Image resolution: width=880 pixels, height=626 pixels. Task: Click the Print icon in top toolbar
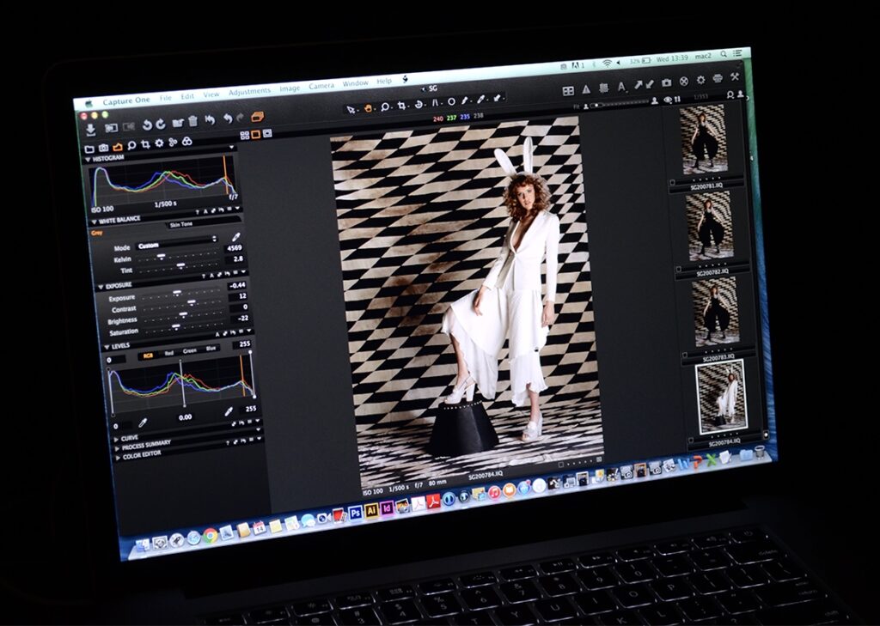point(718,79)
